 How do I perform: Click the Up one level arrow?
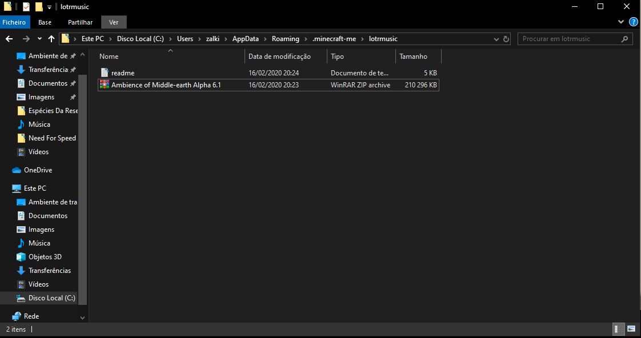(x=51, y=39)
